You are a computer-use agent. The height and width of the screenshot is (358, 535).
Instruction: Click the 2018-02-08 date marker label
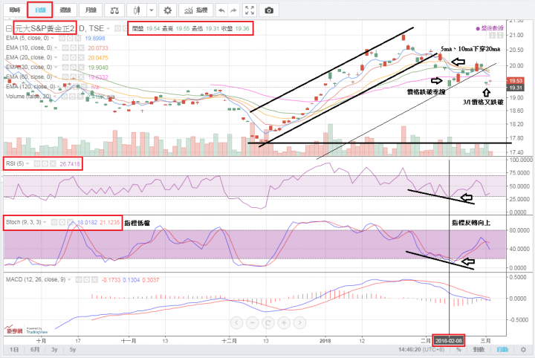(x=448, y=341)
